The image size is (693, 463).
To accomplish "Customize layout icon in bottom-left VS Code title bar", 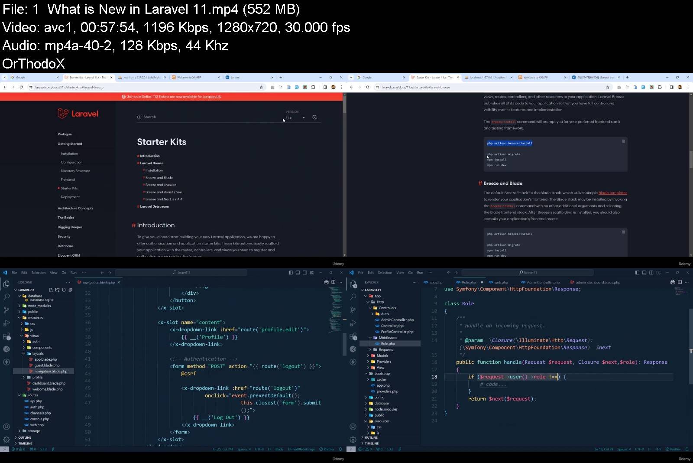I will [x=312, y=273].
